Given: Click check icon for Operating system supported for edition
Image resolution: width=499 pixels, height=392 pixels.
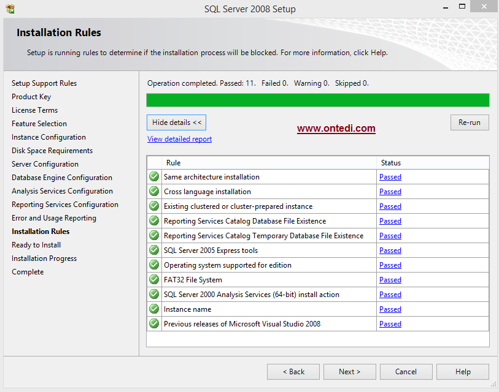Looking at the screenshot, I should [154, 265].
